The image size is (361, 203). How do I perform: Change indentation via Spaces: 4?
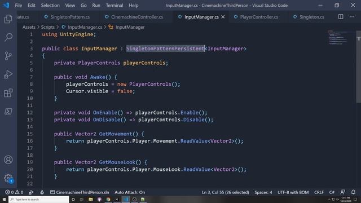(x=263, y=192)
